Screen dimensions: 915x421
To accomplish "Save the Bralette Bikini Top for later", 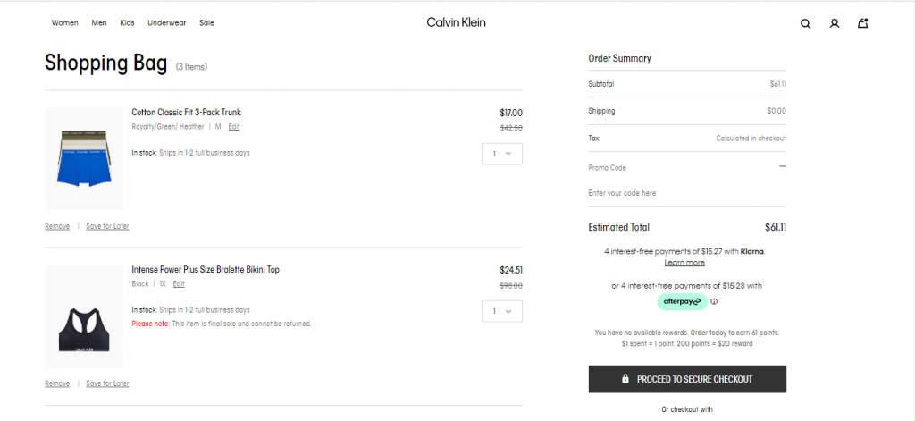I will point(107,384).
